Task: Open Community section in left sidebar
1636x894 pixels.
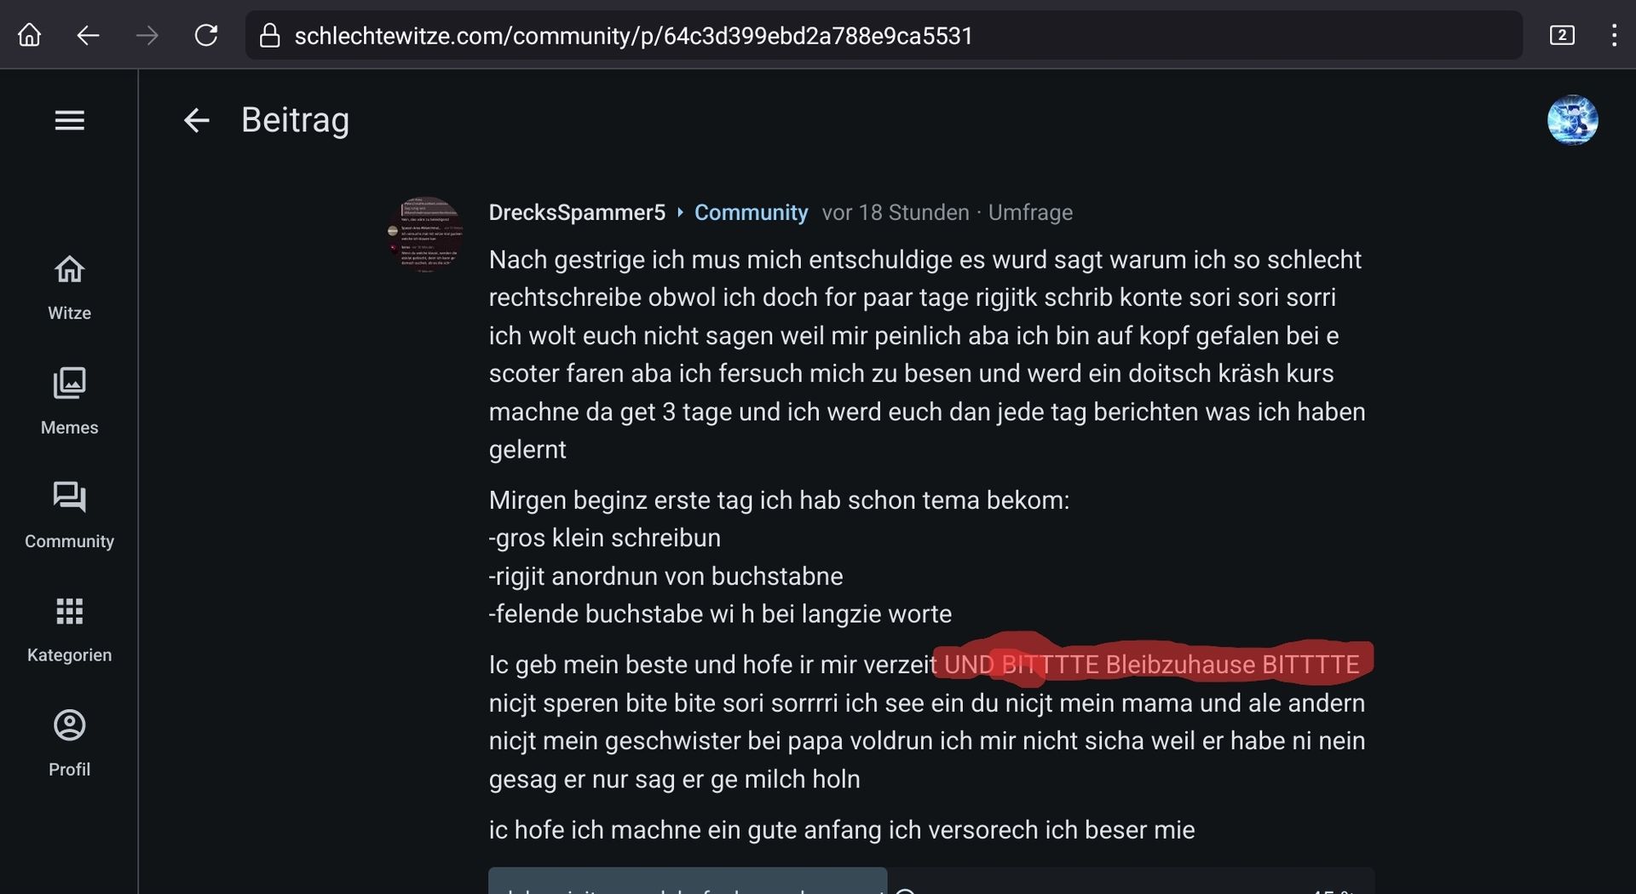Action: point(69,516)
